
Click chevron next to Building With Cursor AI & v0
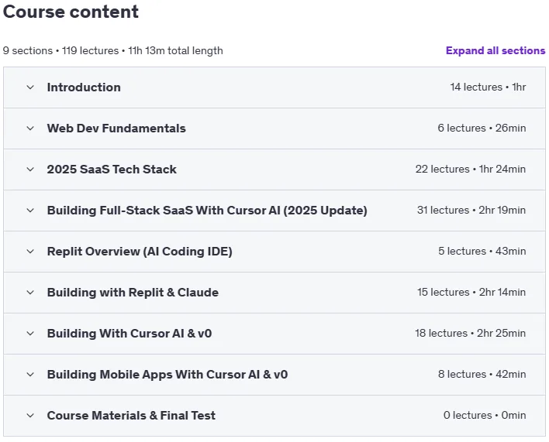[30, 334]
